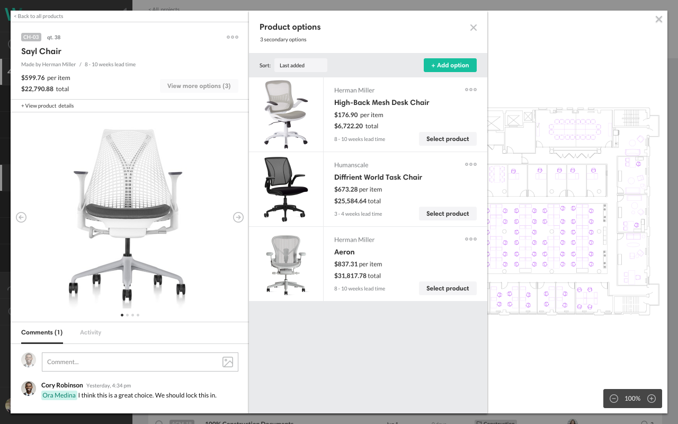Click the Humanscale manufacturer label

pos(351,165)
